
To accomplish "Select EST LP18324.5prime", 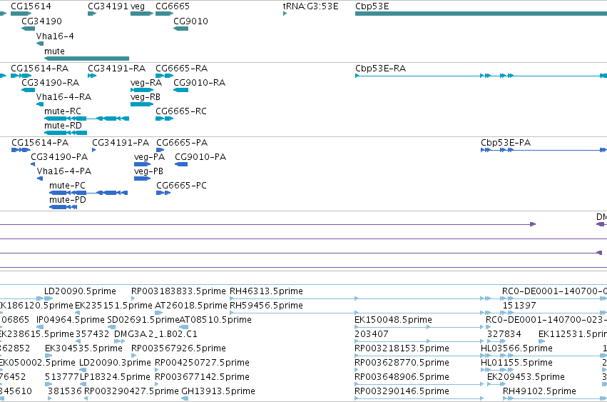I will (x=115, y=377).
